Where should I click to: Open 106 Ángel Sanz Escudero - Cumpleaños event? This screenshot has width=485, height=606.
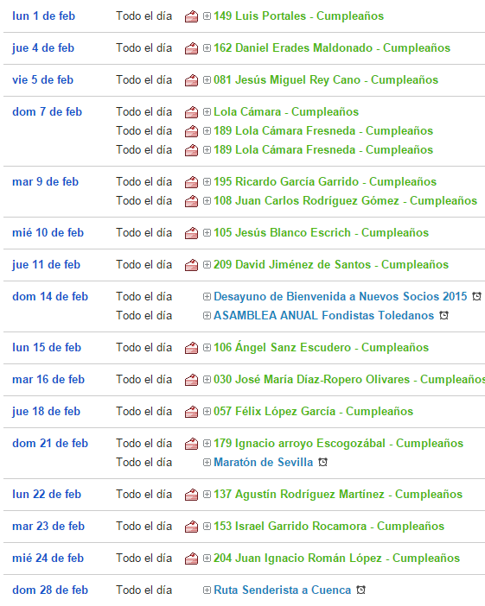pyautogui.click(x=322, y=347)
